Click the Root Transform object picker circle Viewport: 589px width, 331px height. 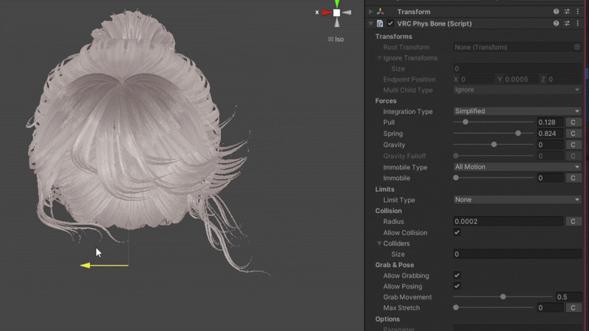[x=577, y=47]
